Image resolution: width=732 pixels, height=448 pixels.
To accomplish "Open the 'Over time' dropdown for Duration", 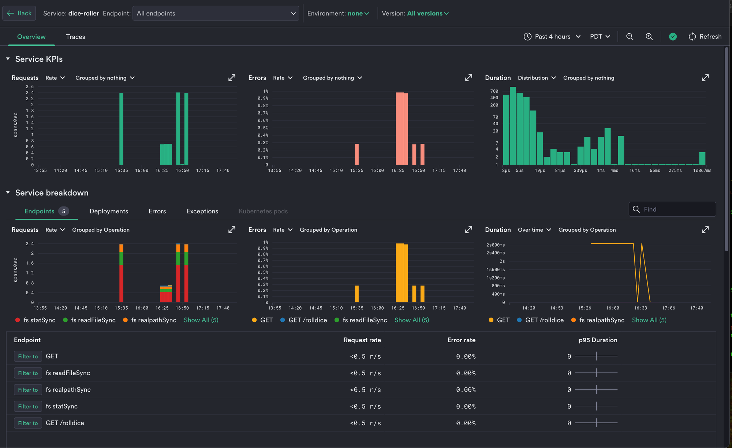I will [534, 229].
